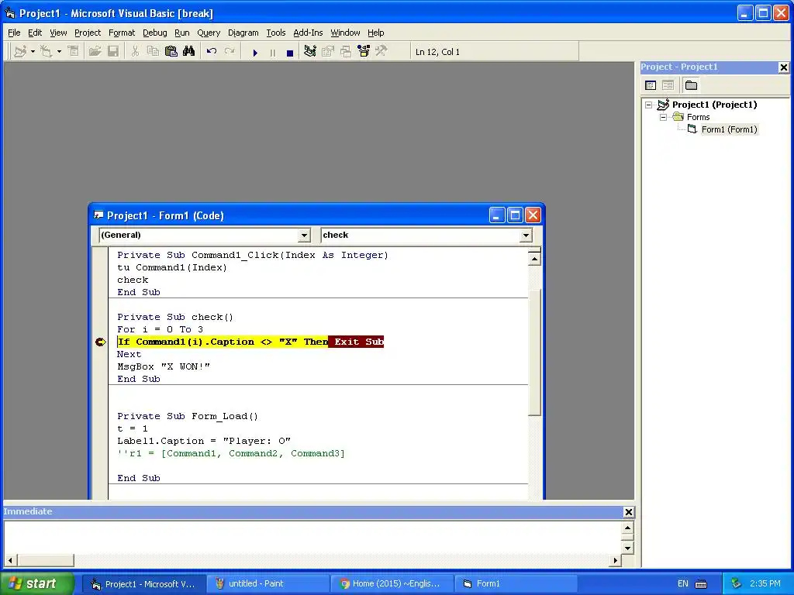794x595 pixels.
Task: Click the Menu Editor toolbar icon
Action: (74, 52)
